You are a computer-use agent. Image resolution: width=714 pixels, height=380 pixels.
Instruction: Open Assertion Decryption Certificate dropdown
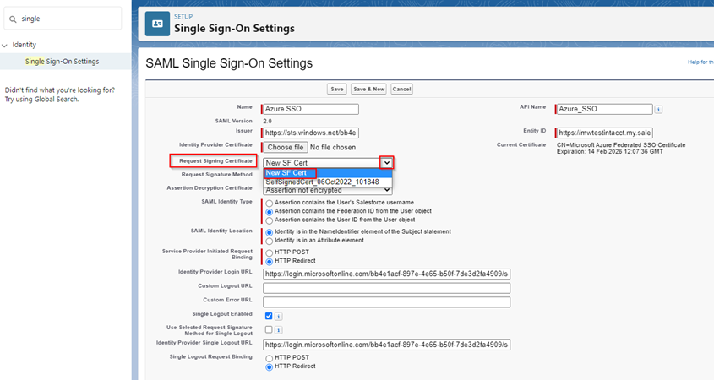(327, 190)
